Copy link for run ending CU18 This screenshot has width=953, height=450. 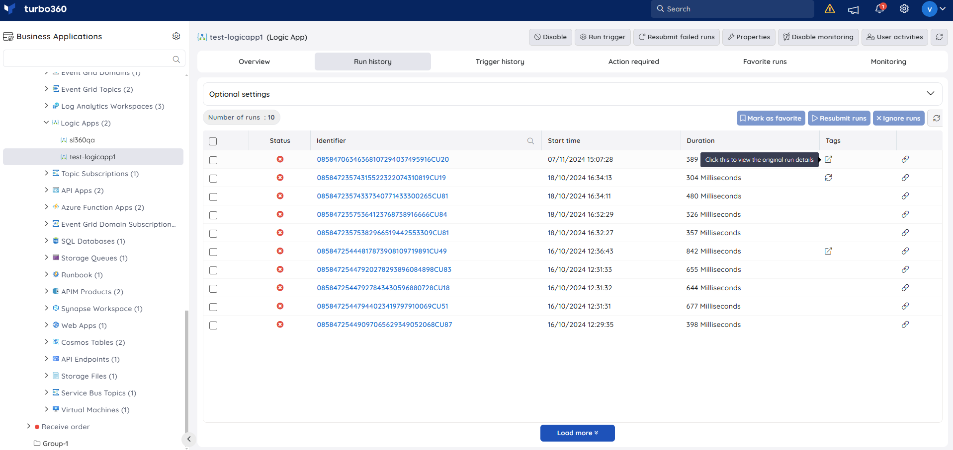[x=905, y=288]
